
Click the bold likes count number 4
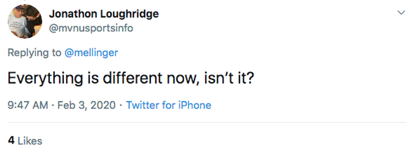point(11,141)
